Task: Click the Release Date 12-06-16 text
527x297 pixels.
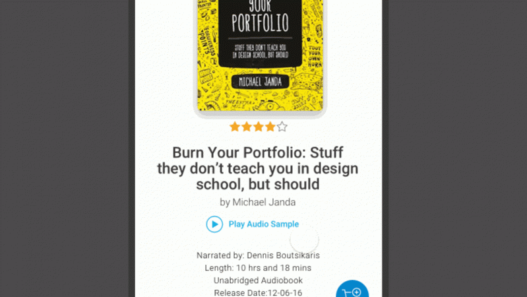Action: click(258, 292)
